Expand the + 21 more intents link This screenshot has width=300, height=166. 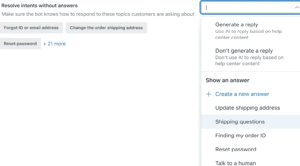point(54,44)
